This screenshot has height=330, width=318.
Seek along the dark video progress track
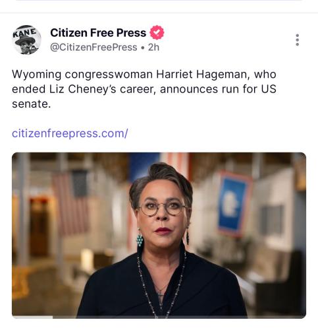[179, 317]
